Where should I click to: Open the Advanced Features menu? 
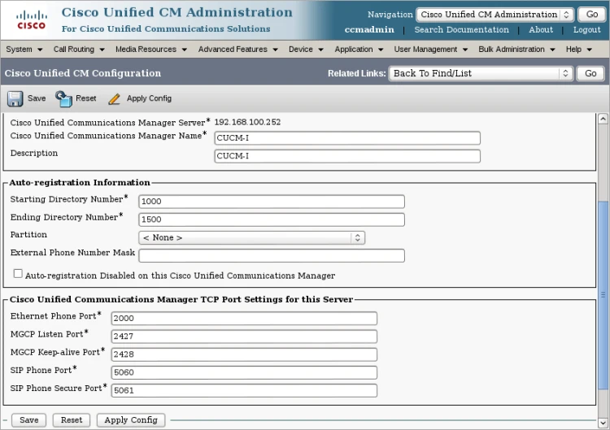[237, 50]
